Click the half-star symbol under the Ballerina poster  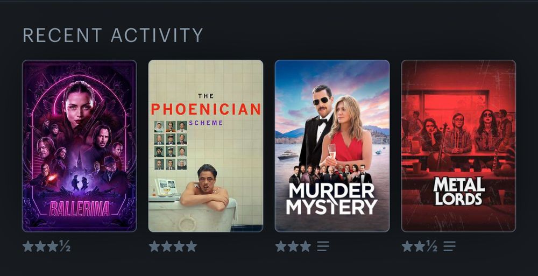65,246
